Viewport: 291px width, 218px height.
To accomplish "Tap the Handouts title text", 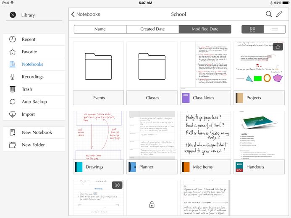I will click(255, 167).
